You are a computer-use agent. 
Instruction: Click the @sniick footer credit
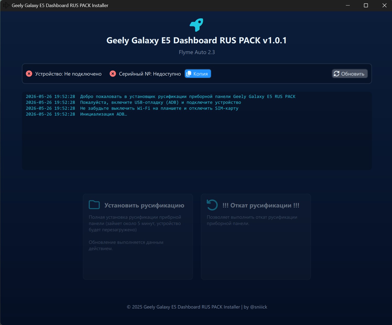(x=259, y=307)
